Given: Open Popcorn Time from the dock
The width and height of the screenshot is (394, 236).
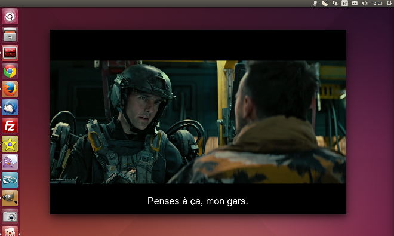Looking at the screenshot, I should tap(10, 231).
